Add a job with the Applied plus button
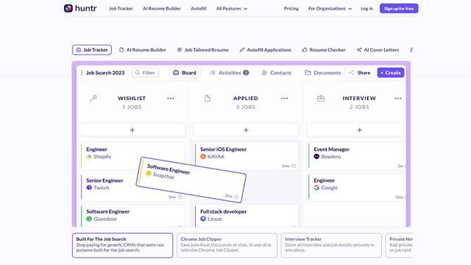 [x=246, y=130]
